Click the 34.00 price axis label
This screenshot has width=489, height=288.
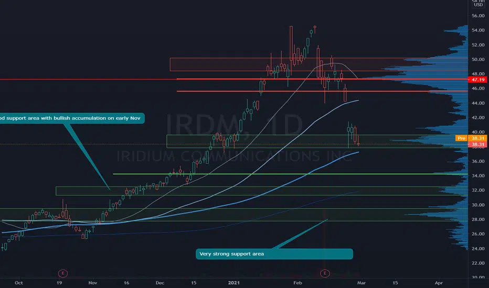pos(478,175)
